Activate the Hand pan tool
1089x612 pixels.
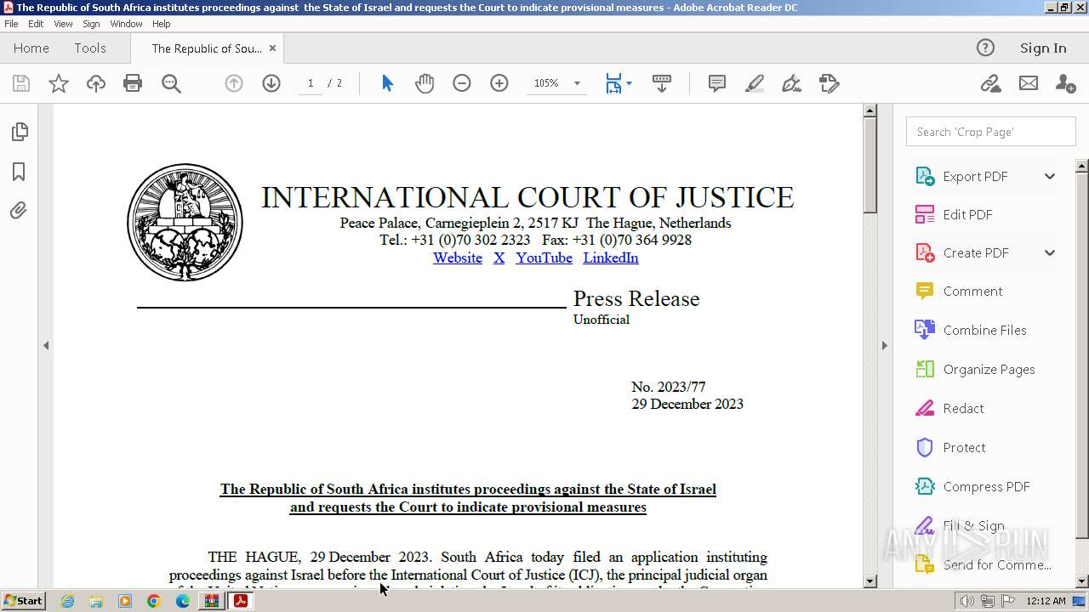point(425,83)
